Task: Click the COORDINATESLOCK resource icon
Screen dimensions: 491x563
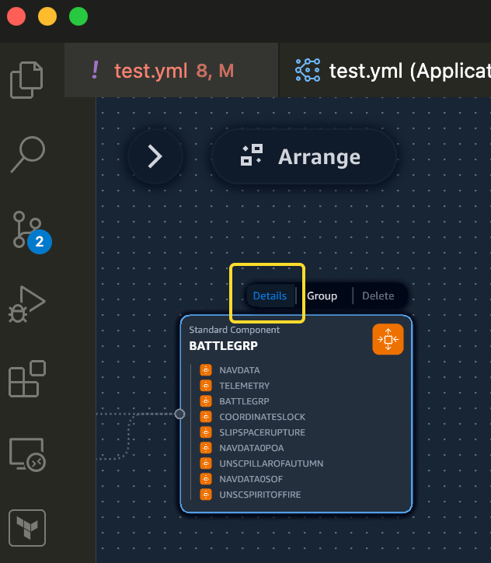Action: coord(206,417)
